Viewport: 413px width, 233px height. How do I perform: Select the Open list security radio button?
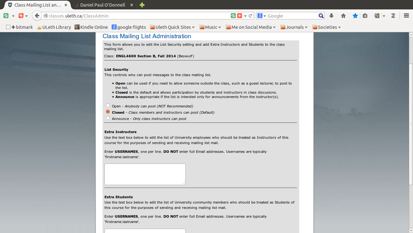tap(108, 106)
